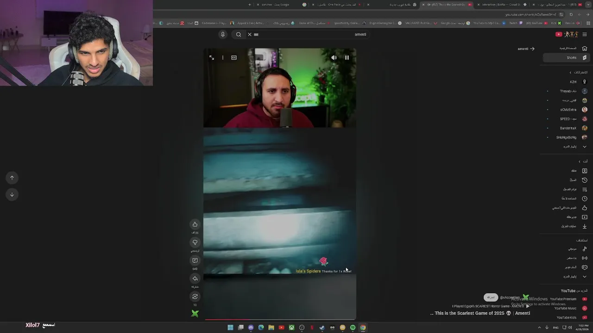Open the Short's comments
Viewport: 593px width, 333px height.
195,260
